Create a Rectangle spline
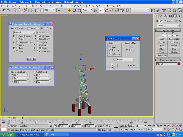 tap(174, 39)
